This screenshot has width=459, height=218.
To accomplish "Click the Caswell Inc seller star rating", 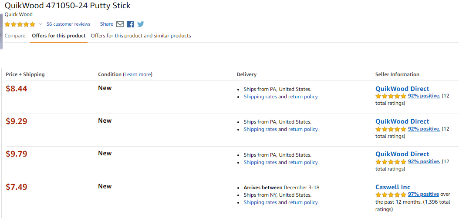I will click(x=391, y=195).
